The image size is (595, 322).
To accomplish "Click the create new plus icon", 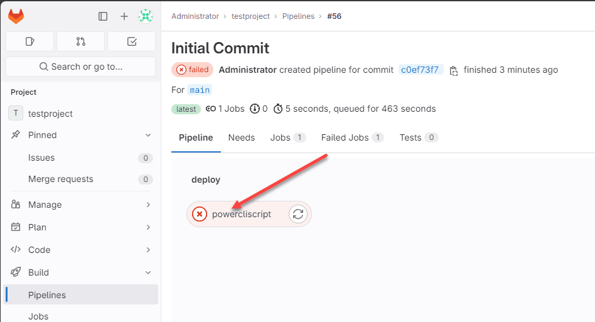I will [x=124, y=16].
